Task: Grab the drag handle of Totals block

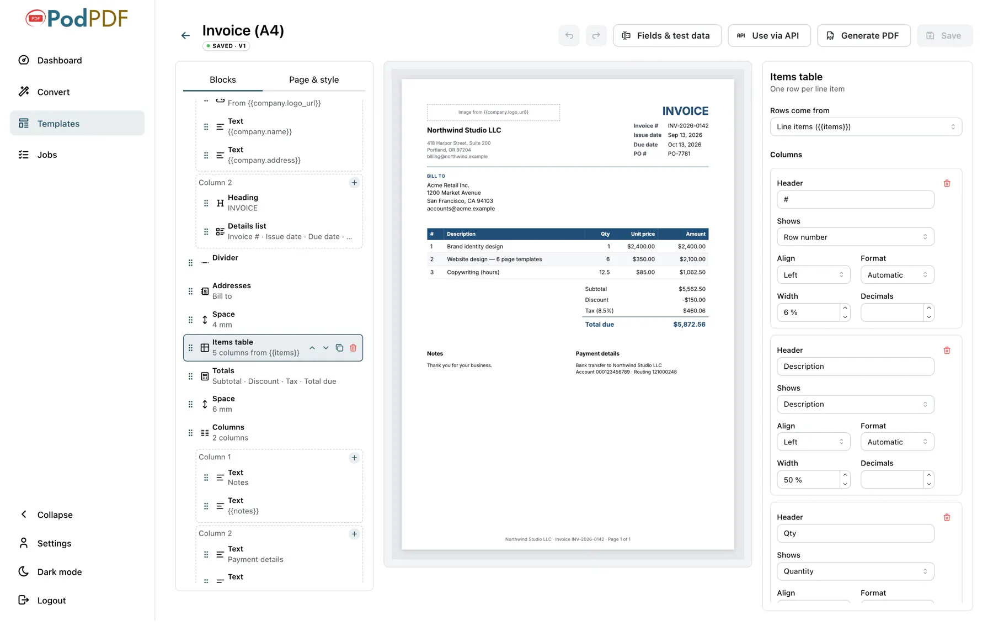Action: (x=190, y=377)
